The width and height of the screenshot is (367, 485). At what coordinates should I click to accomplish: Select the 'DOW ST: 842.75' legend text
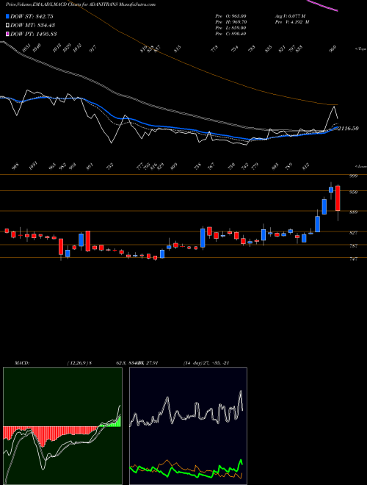point(33,16)
